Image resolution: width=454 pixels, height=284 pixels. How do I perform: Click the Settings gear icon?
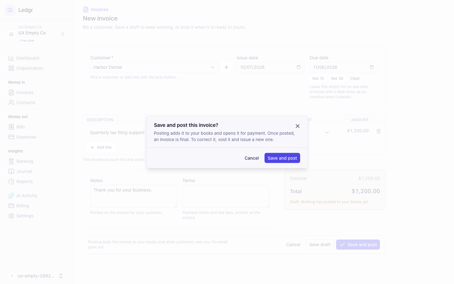click(11, 216)
